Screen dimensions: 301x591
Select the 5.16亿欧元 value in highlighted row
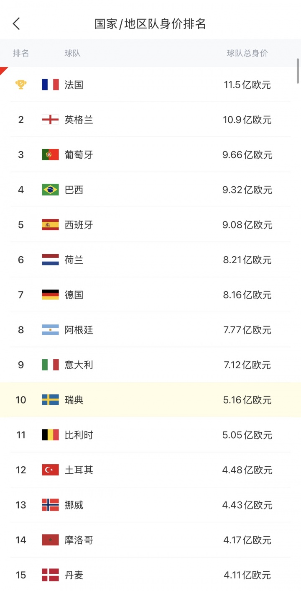coord(247,400)
